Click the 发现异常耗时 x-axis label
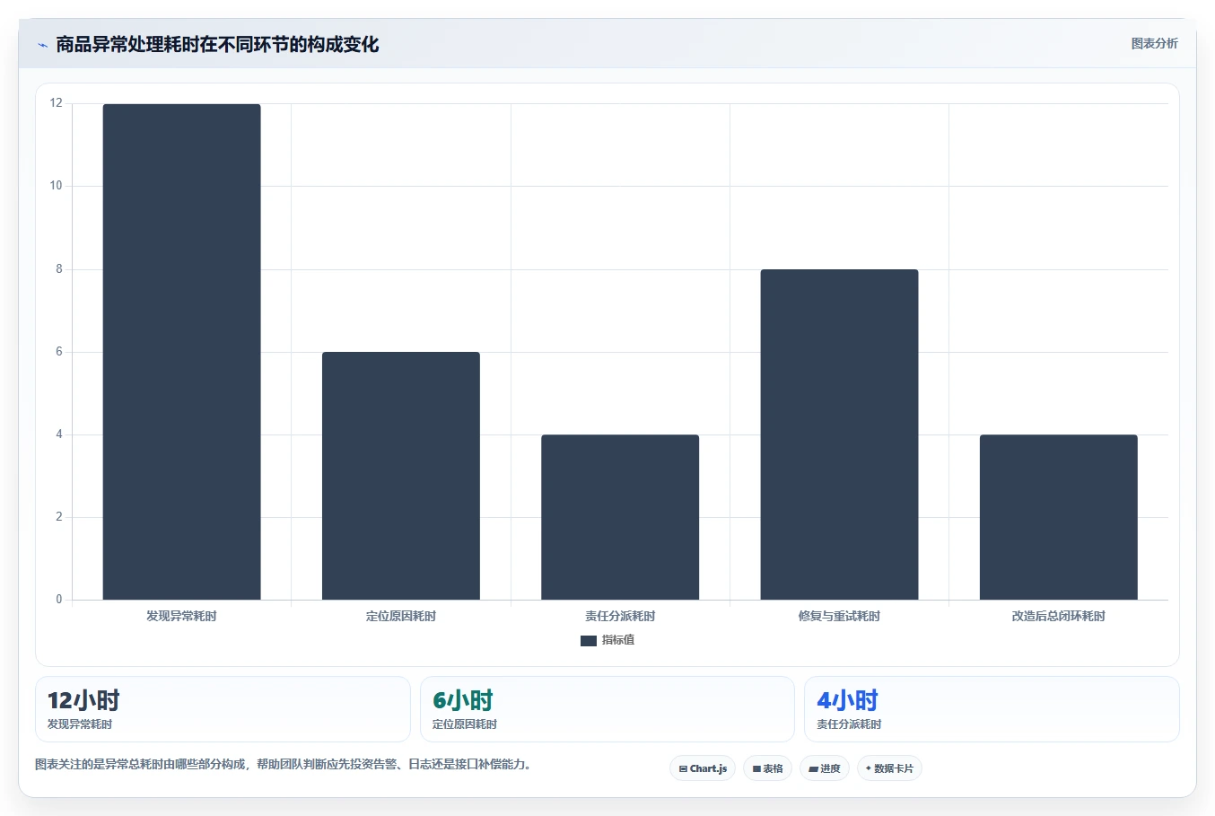This screenshot has height=816, width=1215. click(x=182, y=616)
